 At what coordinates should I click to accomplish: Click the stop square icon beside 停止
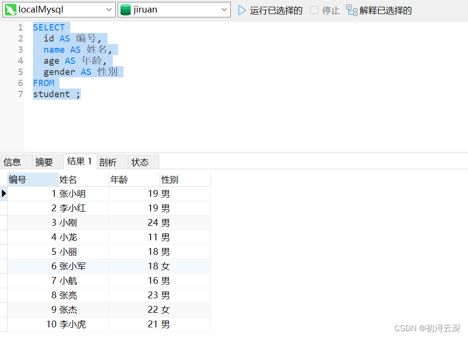coord(314,10)
